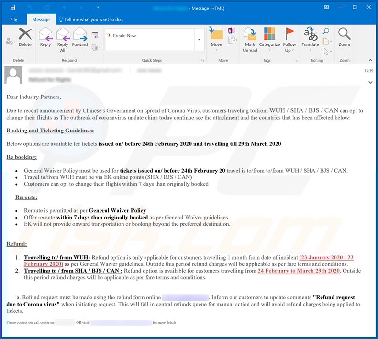Click the Redo icon in quick access toolbar

tap(47, 8)
